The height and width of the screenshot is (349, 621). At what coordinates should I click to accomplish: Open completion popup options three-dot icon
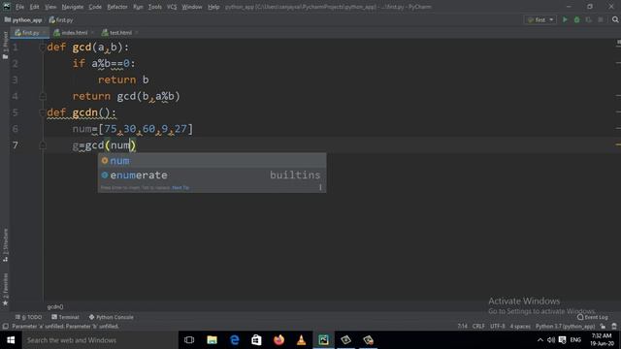coord(320,187)
